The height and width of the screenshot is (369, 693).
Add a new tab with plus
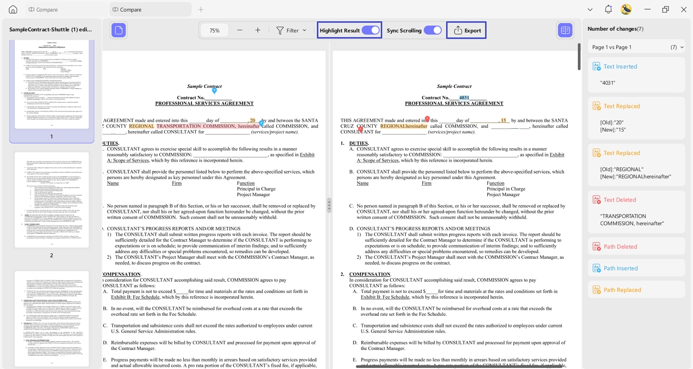pyautogui.click(x=201, y=10)
